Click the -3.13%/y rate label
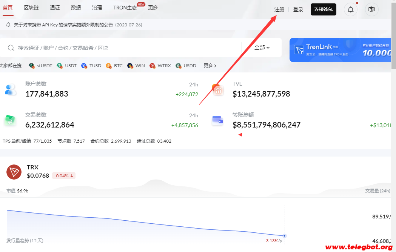This screenshot has width=396, height=252. (273, 241)
